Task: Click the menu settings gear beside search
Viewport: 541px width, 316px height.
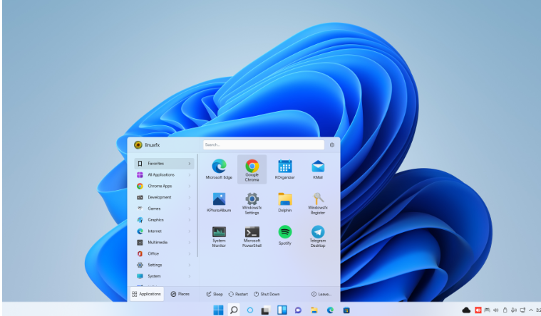Action: point(331,144)
